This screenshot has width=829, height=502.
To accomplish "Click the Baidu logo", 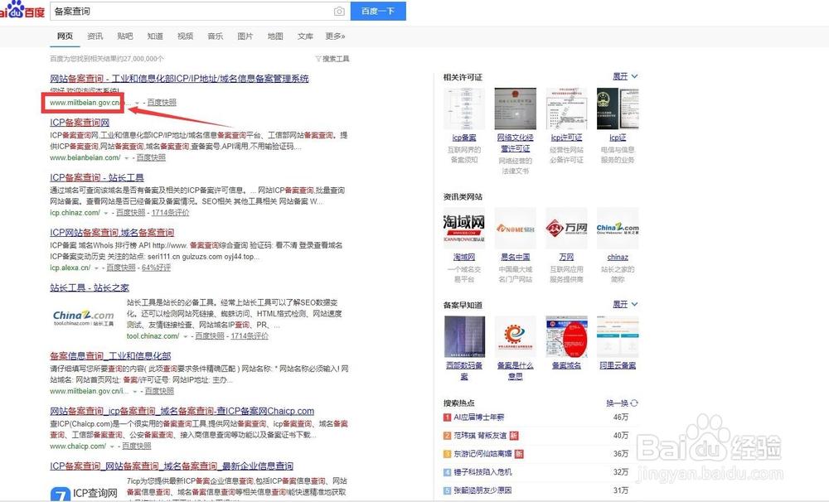I will point(22,9).
